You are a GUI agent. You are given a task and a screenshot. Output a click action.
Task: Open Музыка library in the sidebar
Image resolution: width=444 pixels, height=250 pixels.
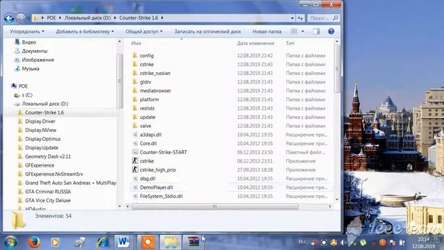(31, 69)
